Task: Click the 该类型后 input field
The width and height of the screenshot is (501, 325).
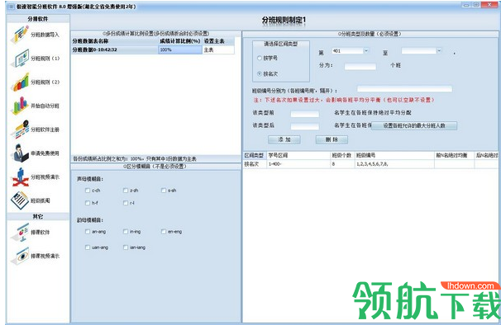Action: tap(305, 127)
